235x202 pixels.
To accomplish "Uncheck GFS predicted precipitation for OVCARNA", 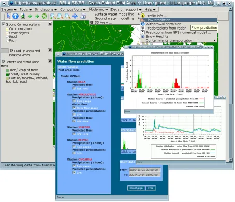I will point(74,172).
